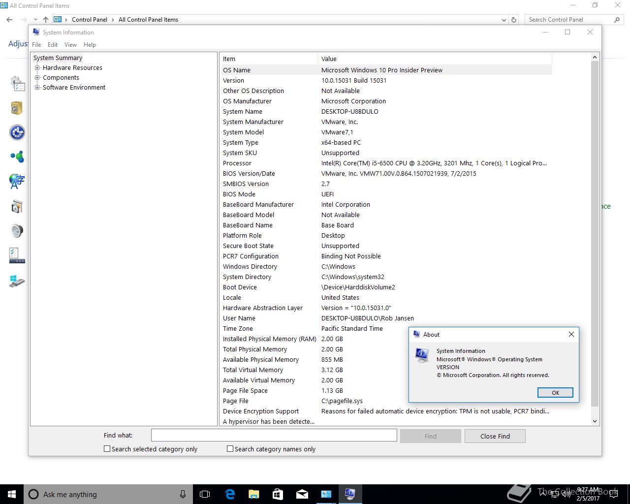Open the Backup and Restore safe icon
This screenshot has height=504, width=630.
17,108
